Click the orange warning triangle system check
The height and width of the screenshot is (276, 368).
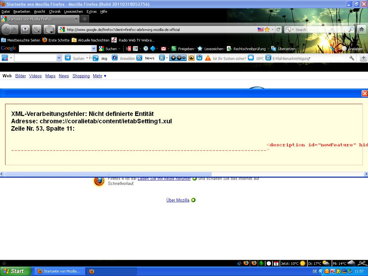[x=208, y=58]
